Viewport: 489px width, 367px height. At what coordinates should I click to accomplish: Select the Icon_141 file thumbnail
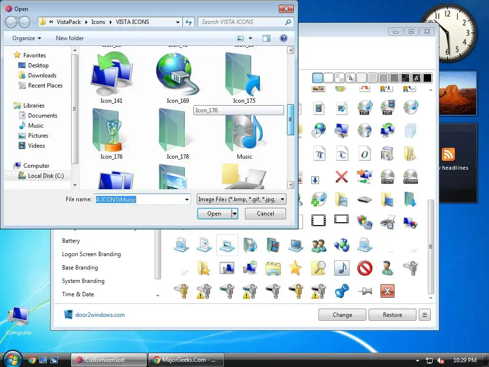click(111, 77)
